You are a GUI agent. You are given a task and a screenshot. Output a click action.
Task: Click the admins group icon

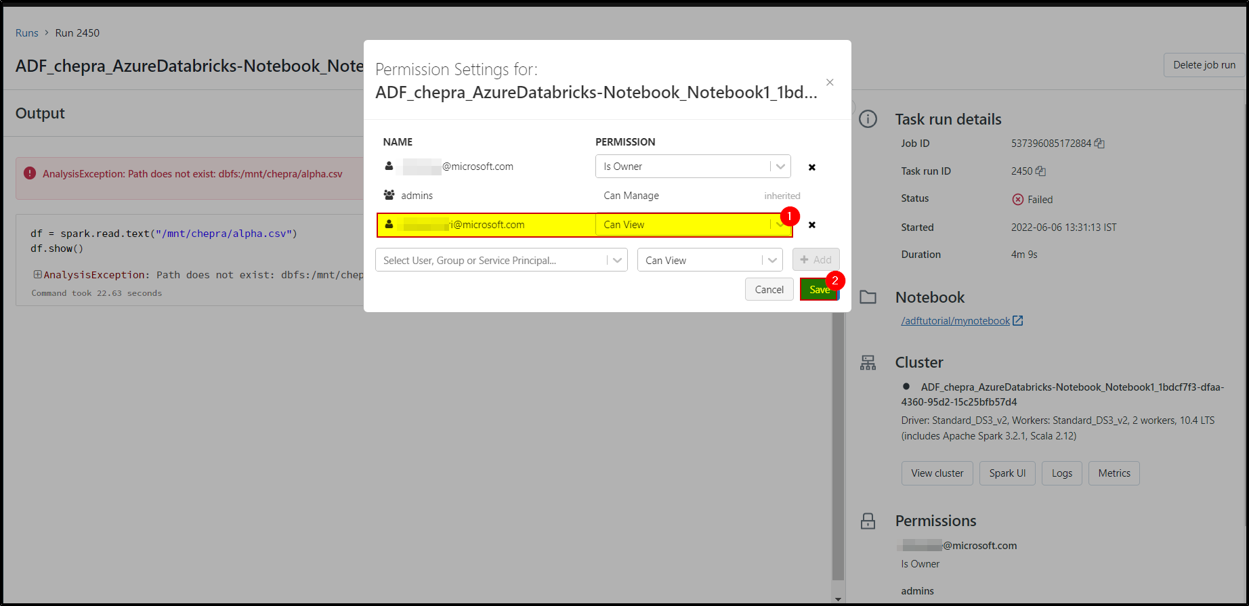tap(389, 195)
